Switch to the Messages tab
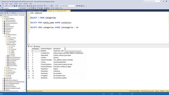 click(37, 46)
